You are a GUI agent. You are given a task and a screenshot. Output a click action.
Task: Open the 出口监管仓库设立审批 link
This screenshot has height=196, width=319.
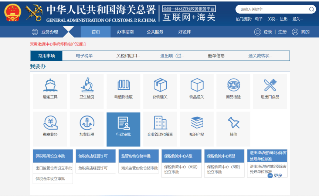pyautogui.click(x=54, y=168)
